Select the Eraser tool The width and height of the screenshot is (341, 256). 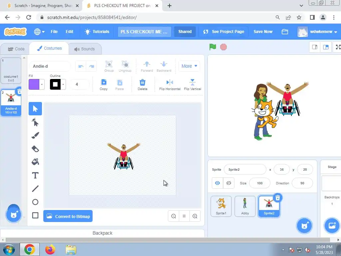[35, 149]
